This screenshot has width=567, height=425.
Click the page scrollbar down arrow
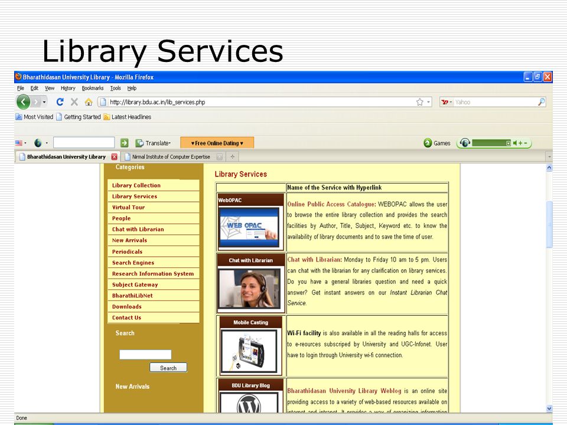pos(549,408)
